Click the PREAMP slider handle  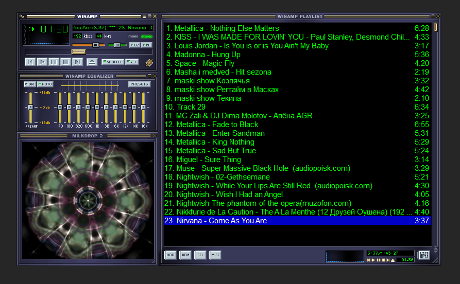[x=30, y=107]
